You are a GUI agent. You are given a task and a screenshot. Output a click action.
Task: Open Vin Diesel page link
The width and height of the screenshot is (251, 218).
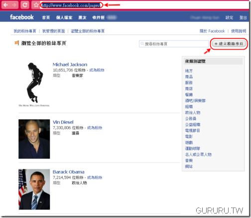[x=63, y=122]
